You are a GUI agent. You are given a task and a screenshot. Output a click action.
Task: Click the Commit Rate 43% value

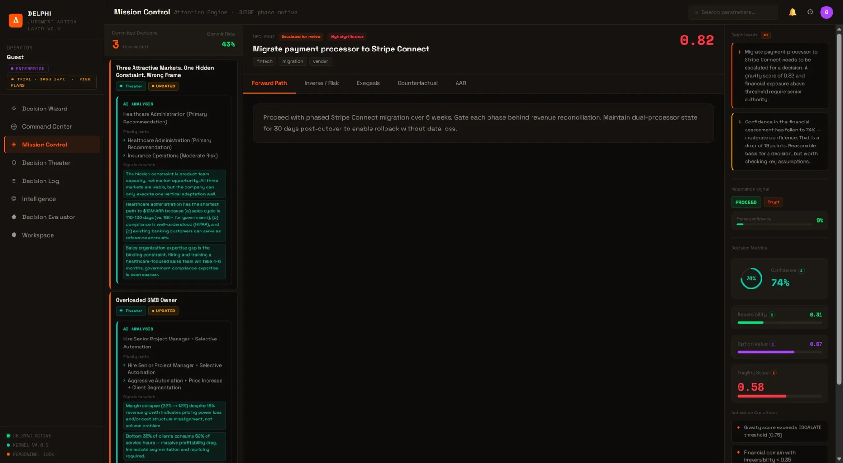coord(228,44)
